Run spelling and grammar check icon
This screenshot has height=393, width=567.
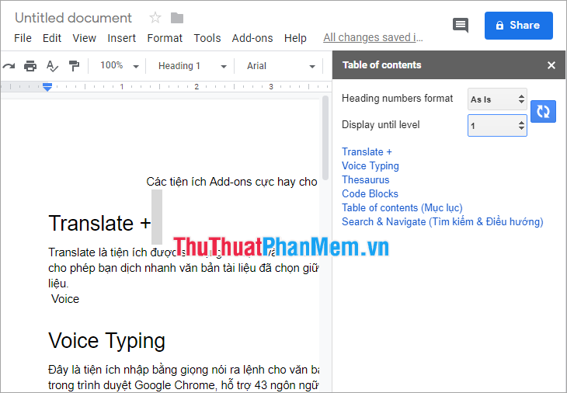pos(52,66)
